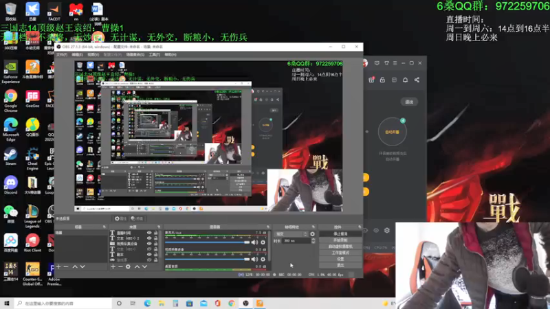
Task: Toggle visibility of first text source 直播时间
Action: [x=149, y=233]
